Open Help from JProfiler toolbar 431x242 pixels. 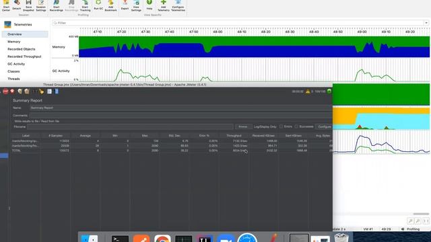pos(150,5)
